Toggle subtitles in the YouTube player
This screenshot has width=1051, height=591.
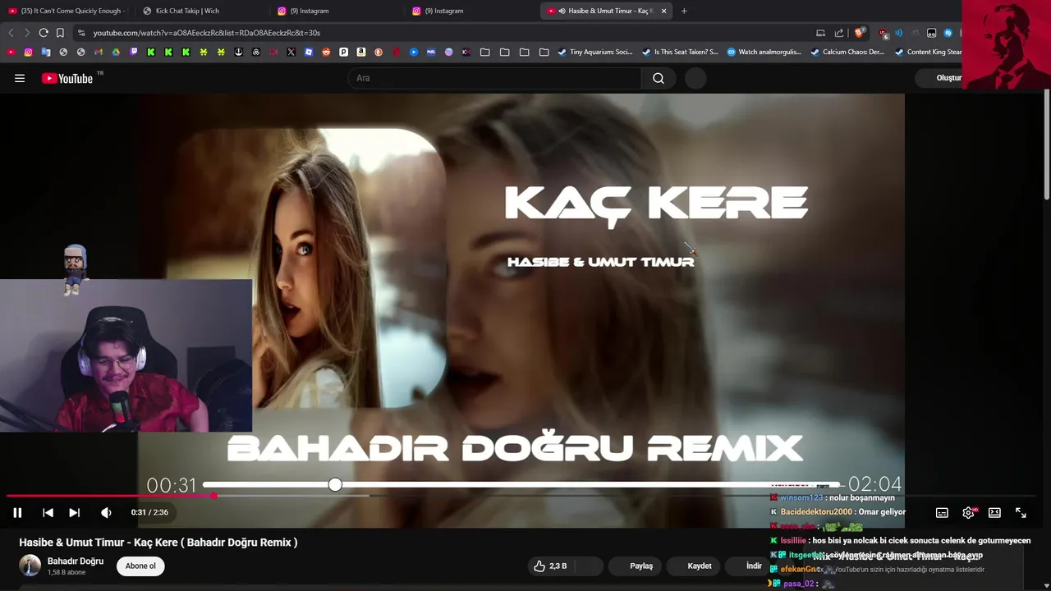tap(942, 512)
